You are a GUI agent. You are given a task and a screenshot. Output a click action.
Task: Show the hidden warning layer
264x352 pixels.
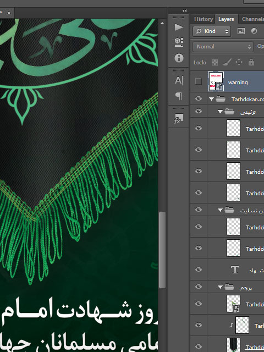click(198, 81)
